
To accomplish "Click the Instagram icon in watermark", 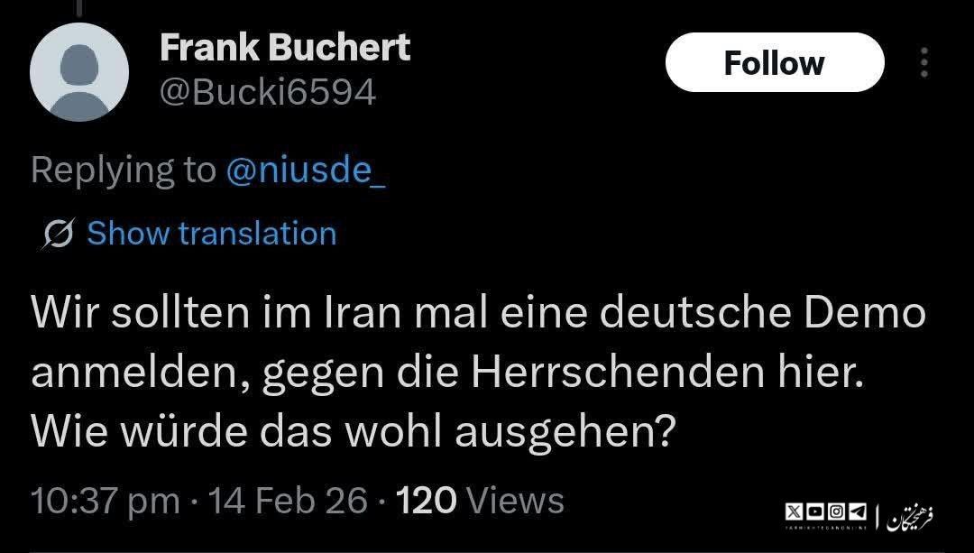I will click(835, 512).
